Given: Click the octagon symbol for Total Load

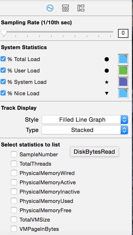Looking at the screenshot, I should [x=106, y=59].
